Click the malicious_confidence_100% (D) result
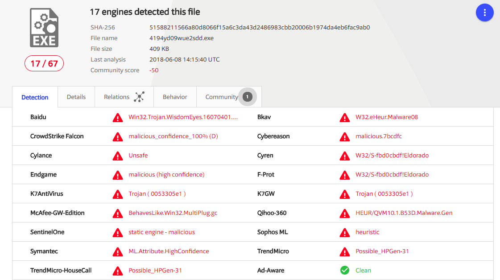 tap(173, 136)
